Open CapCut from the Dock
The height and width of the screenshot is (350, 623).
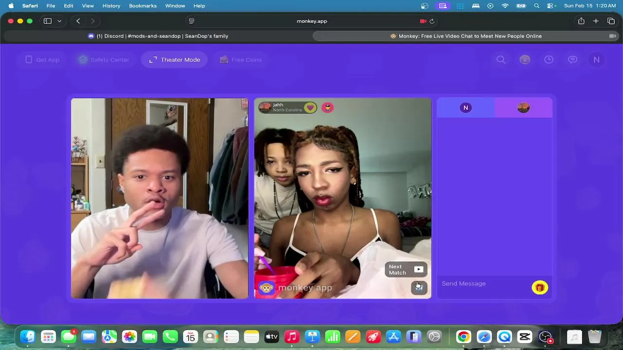coord(525,336)
